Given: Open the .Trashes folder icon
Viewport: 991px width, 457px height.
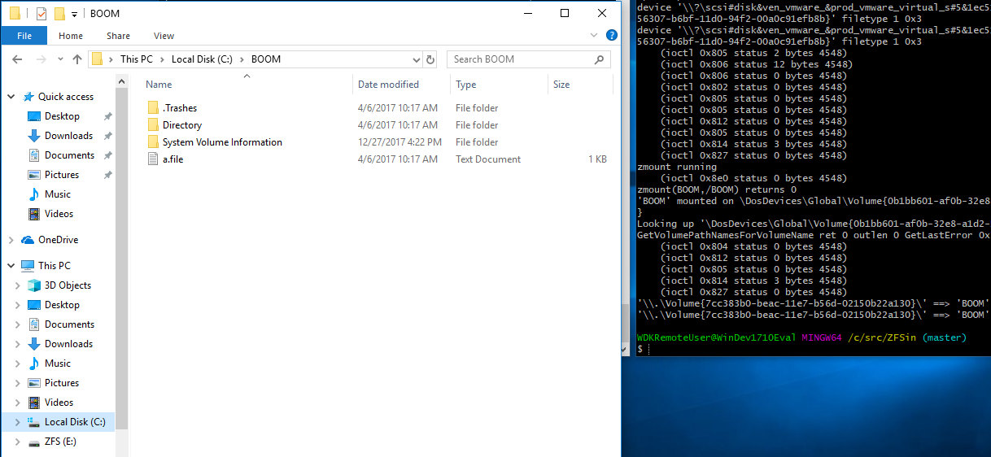Looking at the screenshot, I should pos(153,108).
